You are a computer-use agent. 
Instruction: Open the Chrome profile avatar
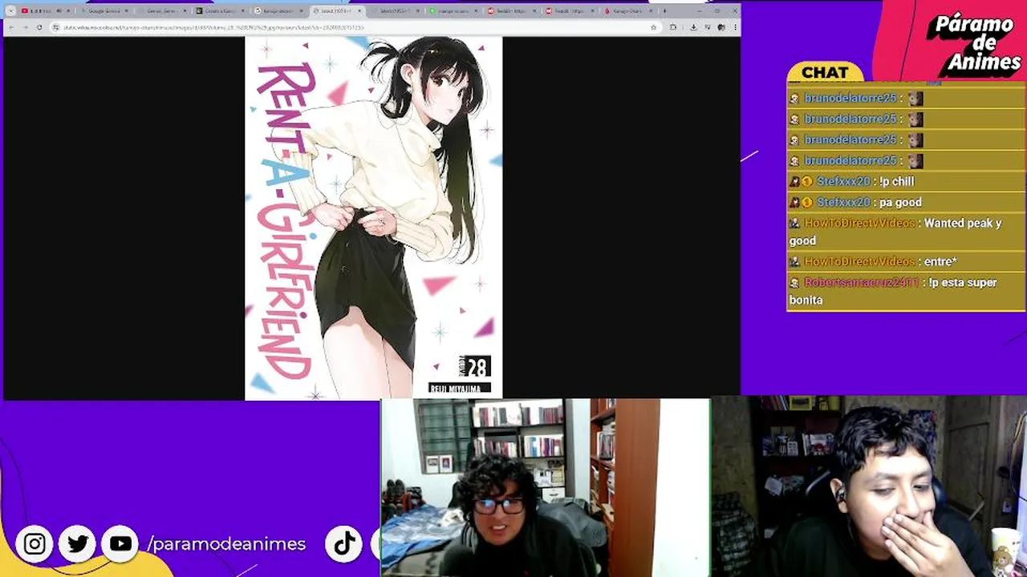[x=721, y=27]
